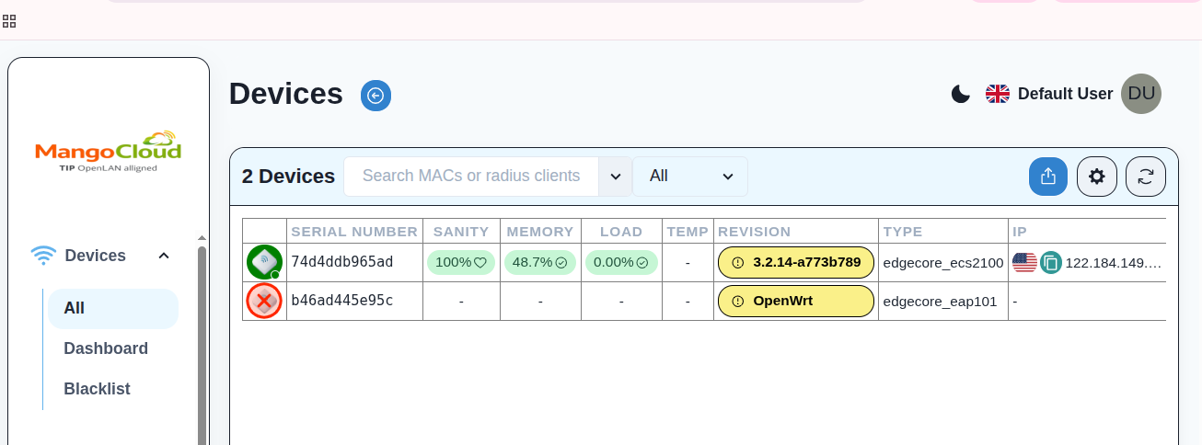Screen dimensions: 1202x445
Task: Click the OpenWrt revision badge
Action: [x=795, y=301]
